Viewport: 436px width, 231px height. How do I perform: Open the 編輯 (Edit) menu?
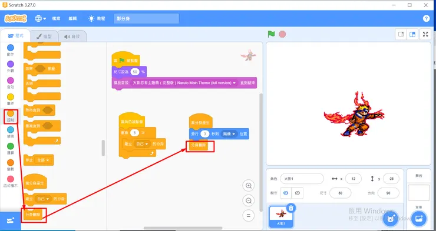(x=72, y=19)
